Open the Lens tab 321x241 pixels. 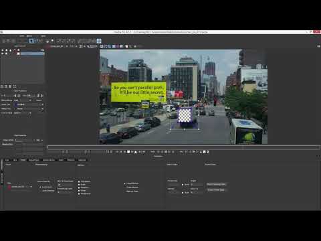[x=15, y=160]
